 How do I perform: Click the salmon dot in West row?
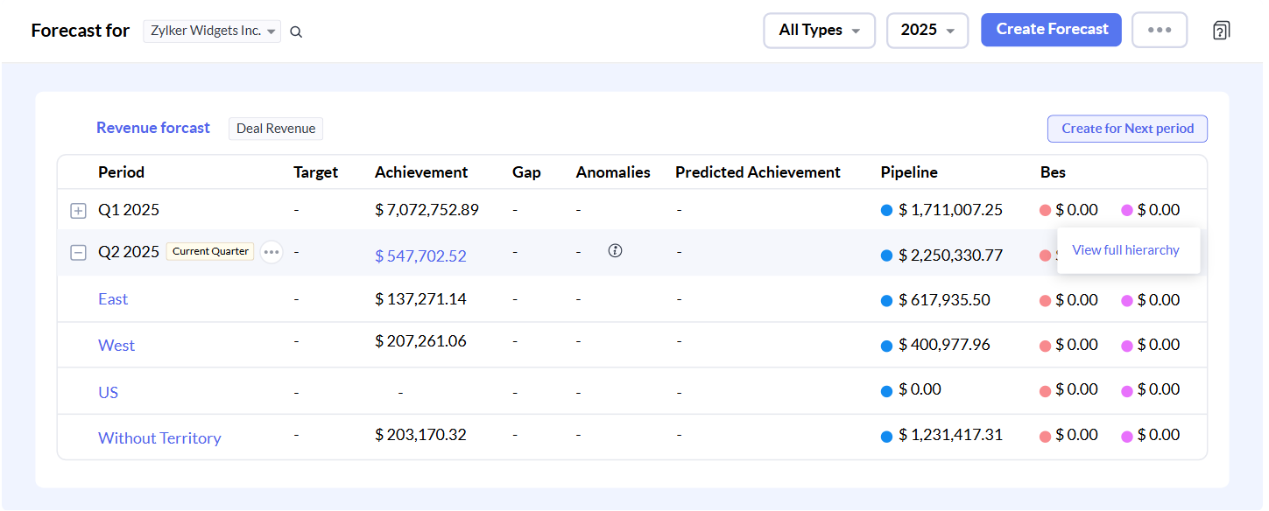[1045, 346]
